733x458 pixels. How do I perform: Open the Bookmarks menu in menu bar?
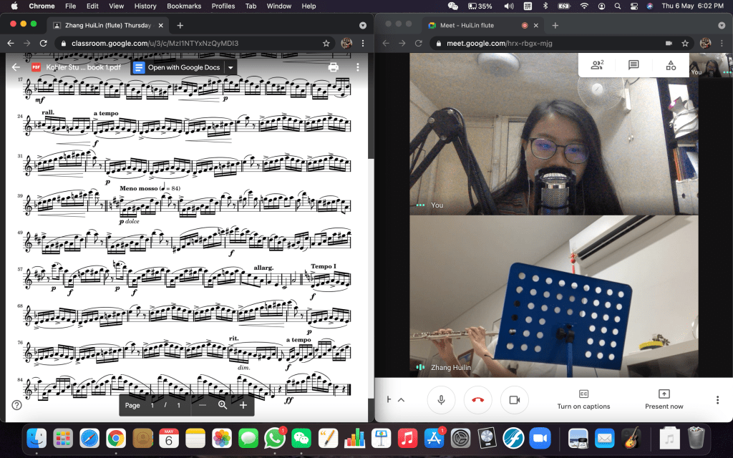tap(184, 6)
